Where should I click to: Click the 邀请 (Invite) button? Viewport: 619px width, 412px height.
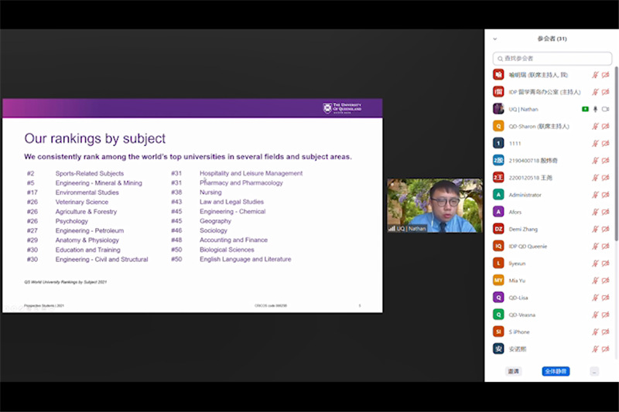point(513,371)
